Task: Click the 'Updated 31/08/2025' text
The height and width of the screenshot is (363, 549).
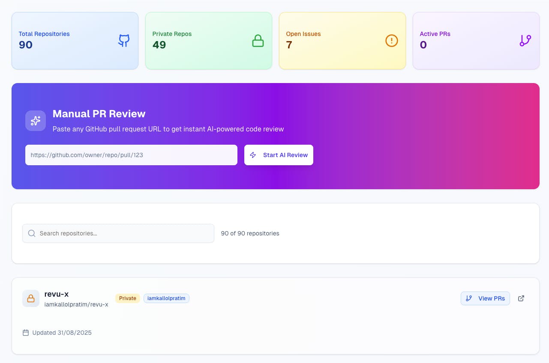Action: [x=62, y=333]
